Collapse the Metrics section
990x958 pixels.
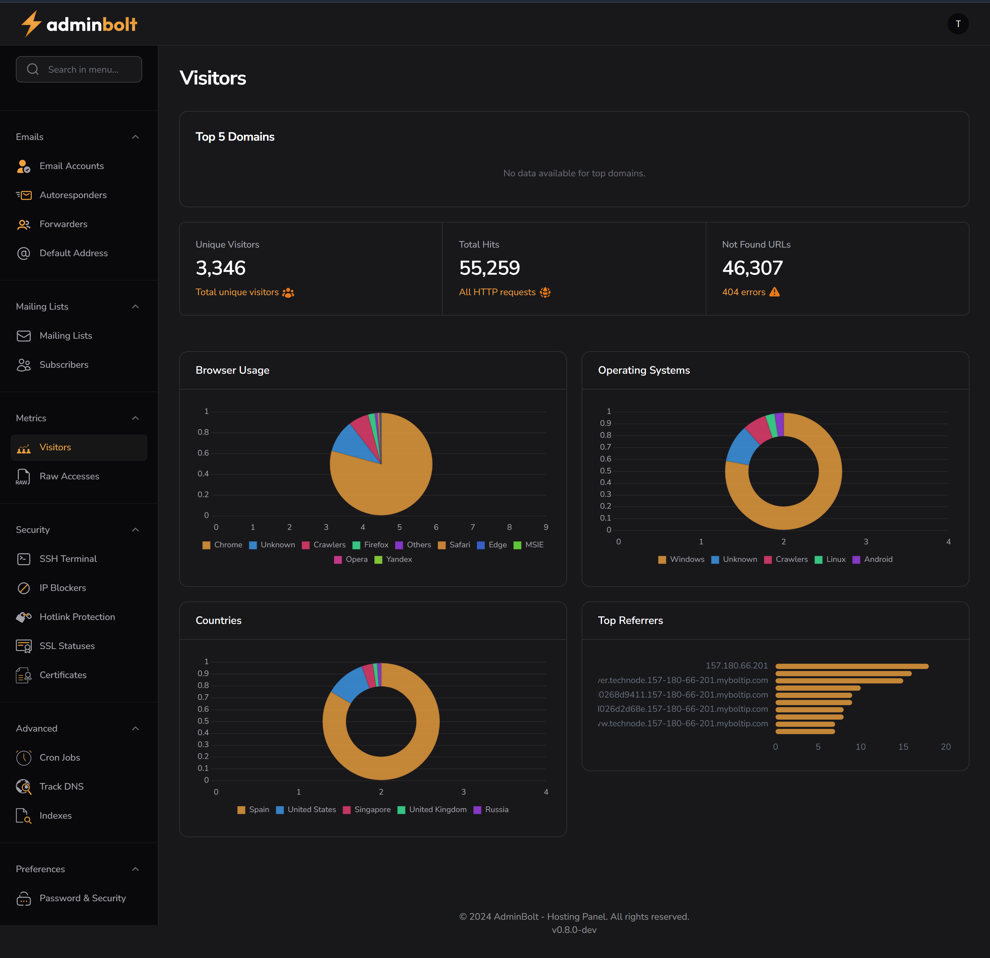pos(135,418)
